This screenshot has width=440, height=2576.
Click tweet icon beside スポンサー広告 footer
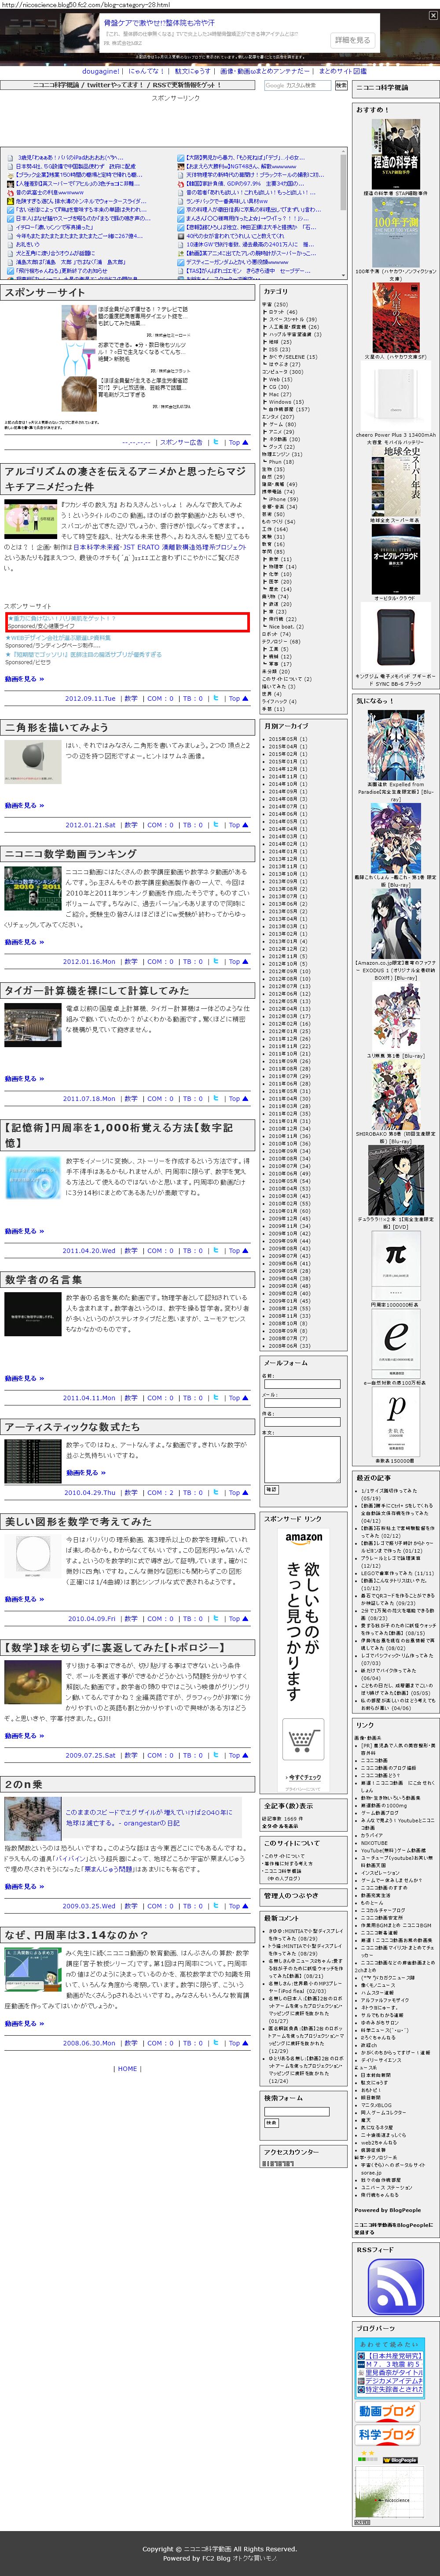coord(216,442)
